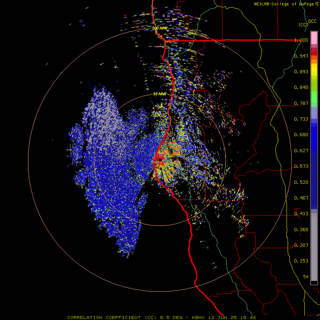Select the 0.627 legend value
Screen dimensions: 320x320
click(301, 151)
